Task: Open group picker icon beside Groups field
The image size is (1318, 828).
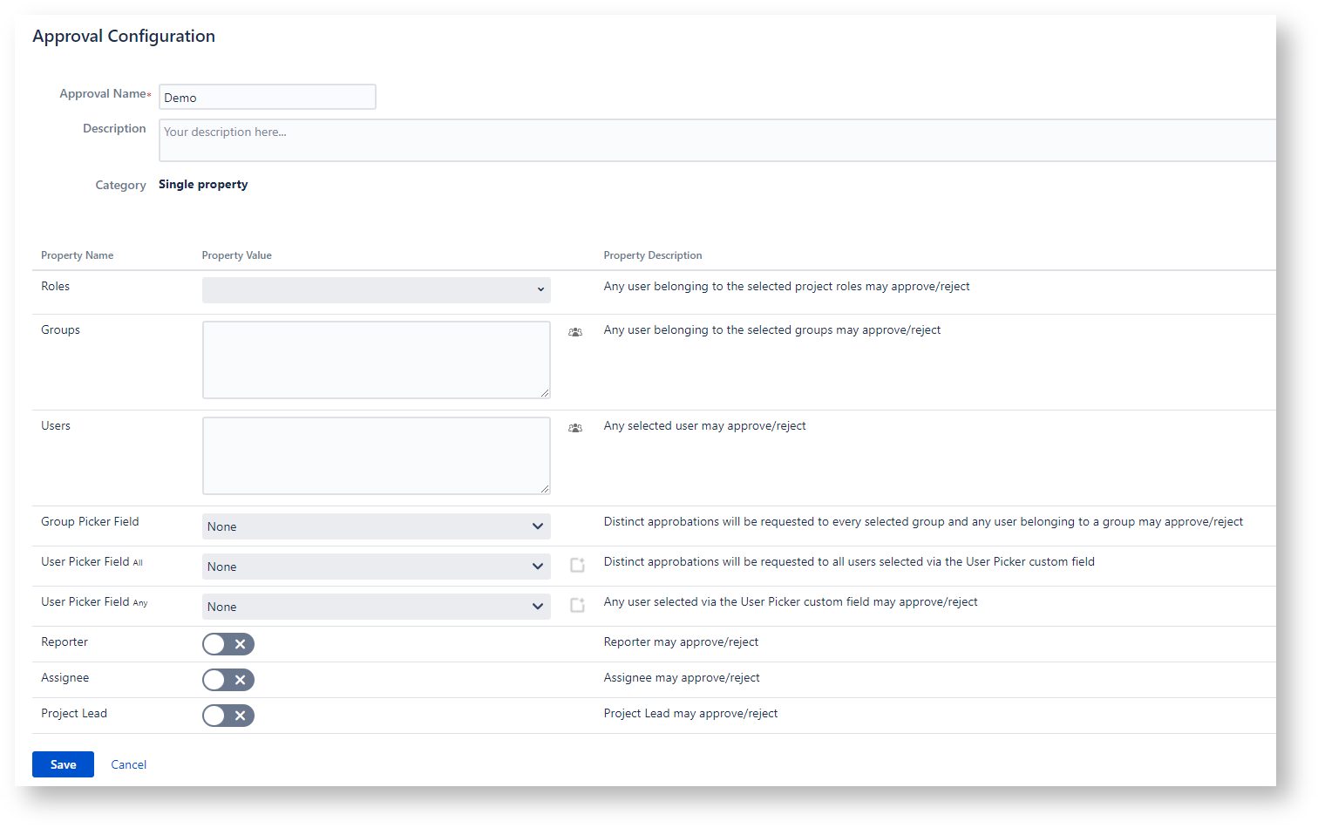Action: pos(575,332)
